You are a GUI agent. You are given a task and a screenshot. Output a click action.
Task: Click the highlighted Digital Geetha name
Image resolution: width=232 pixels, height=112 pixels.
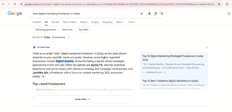65,61
